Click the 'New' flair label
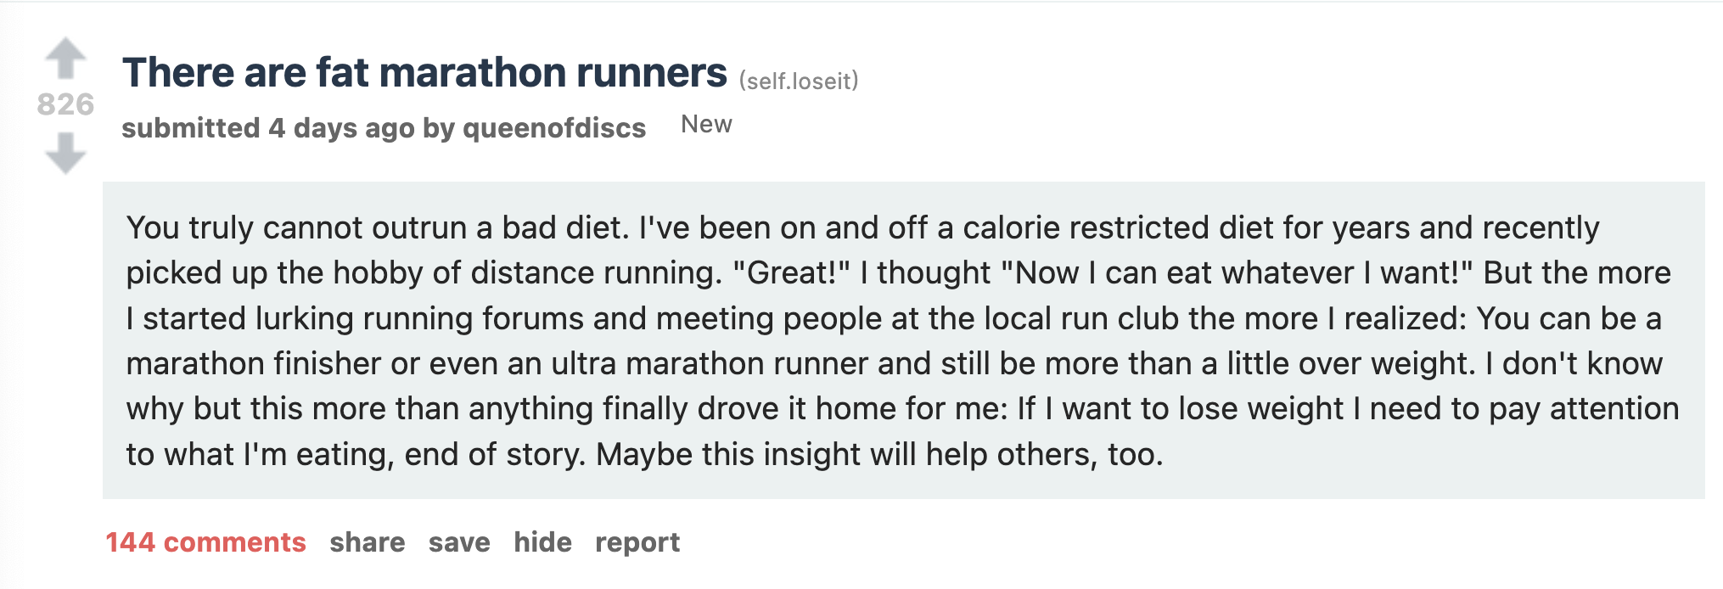This screenshot has width=1723, height=589. (x=706, y=125)
